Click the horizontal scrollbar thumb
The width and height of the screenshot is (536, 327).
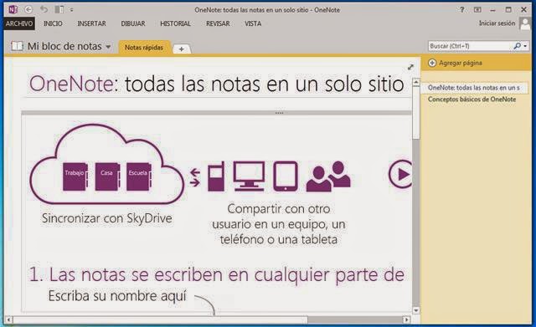click(160, 319)
